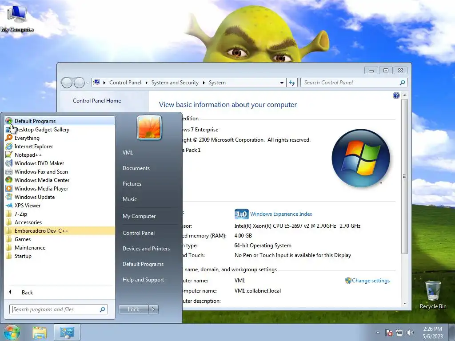Open Windows Media Player

click(x=60, y=188)
